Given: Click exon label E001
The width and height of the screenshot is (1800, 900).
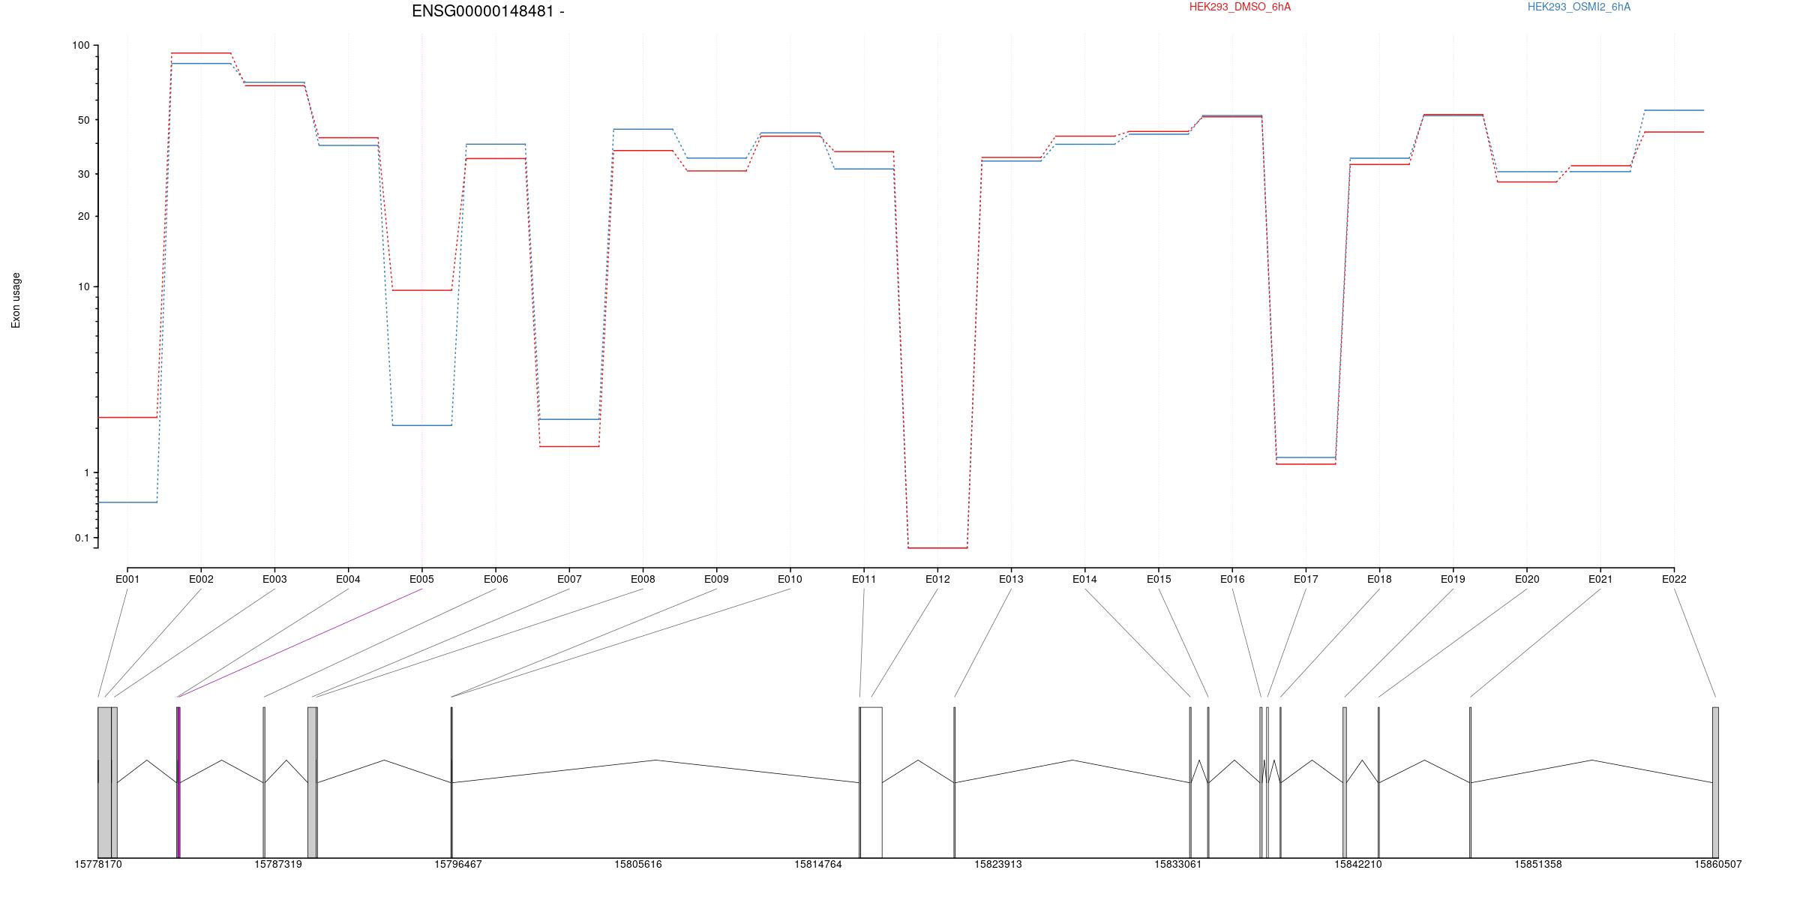Looking at the screenshot, I should click(x=127, y=579).
